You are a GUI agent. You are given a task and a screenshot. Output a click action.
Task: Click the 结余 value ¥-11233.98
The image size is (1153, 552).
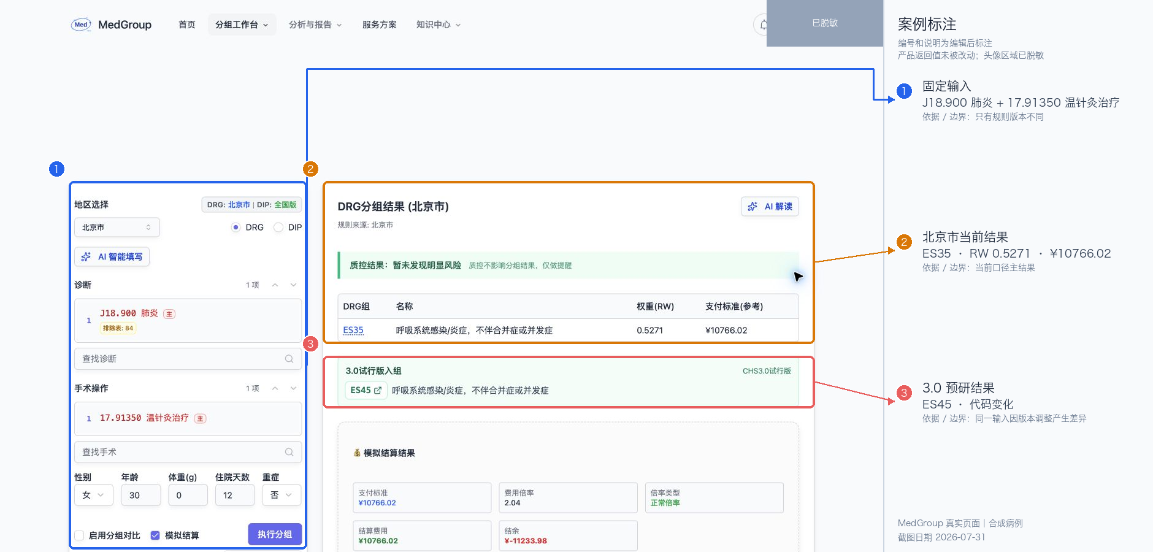[526, 541]
